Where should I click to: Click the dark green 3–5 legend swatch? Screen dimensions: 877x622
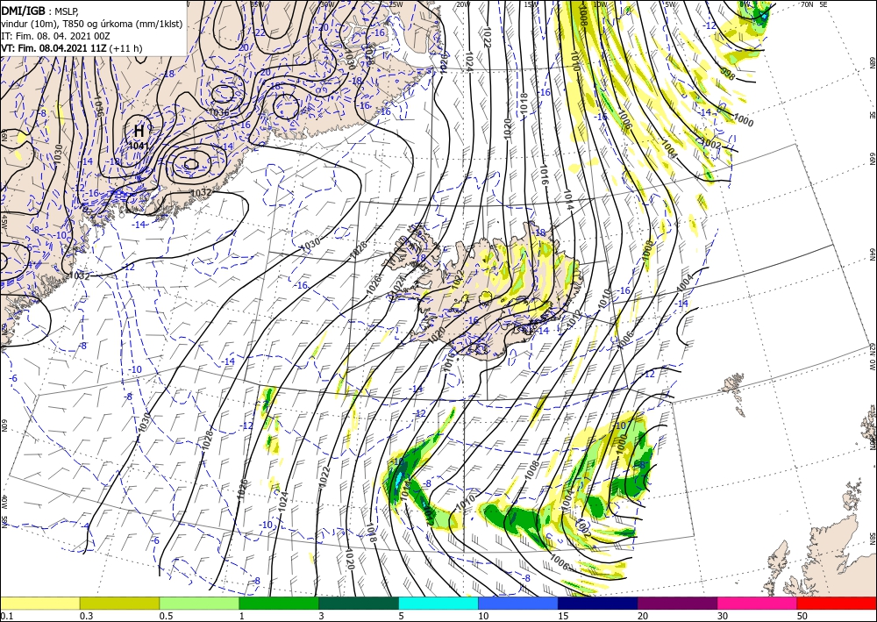[359, 603]
